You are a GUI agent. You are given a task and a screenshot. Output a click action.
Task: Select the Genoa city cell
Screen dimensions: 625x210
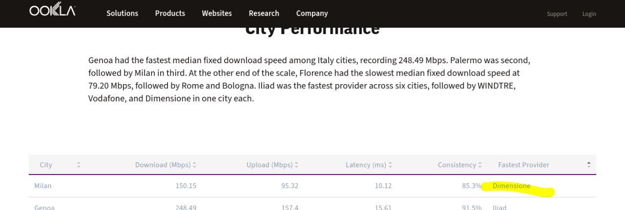(44, 207)
